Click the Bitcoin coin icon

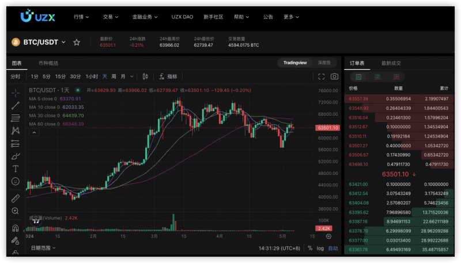pos(16,42)
